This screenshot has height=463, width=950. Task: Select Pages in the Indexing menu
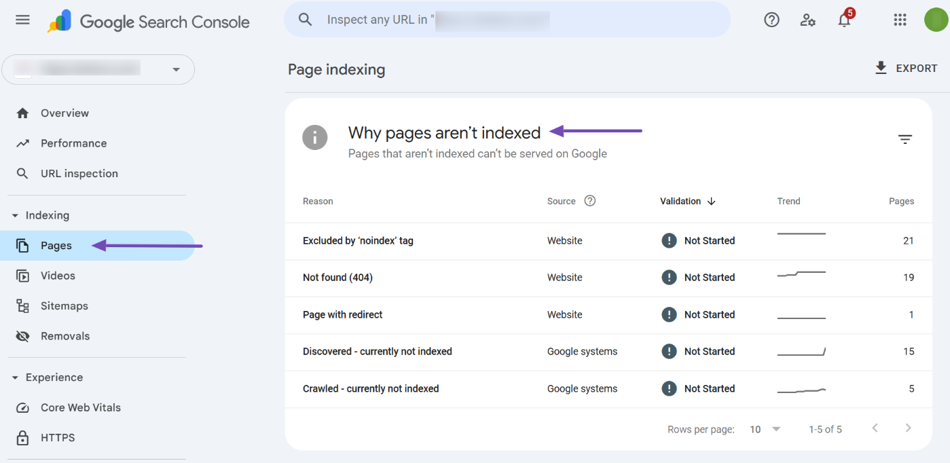point(97,246)
